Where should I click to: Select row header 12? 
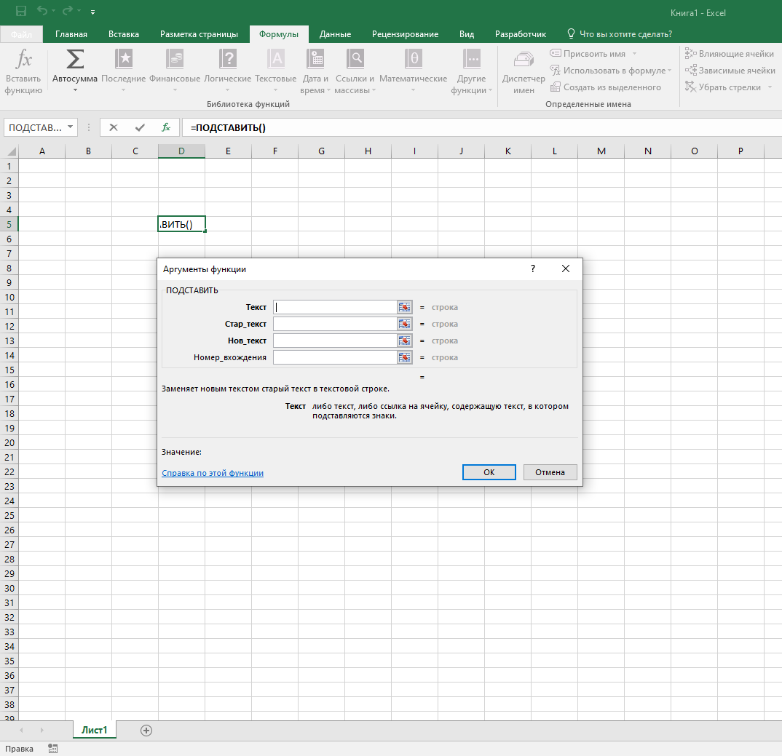pos(9,327)
